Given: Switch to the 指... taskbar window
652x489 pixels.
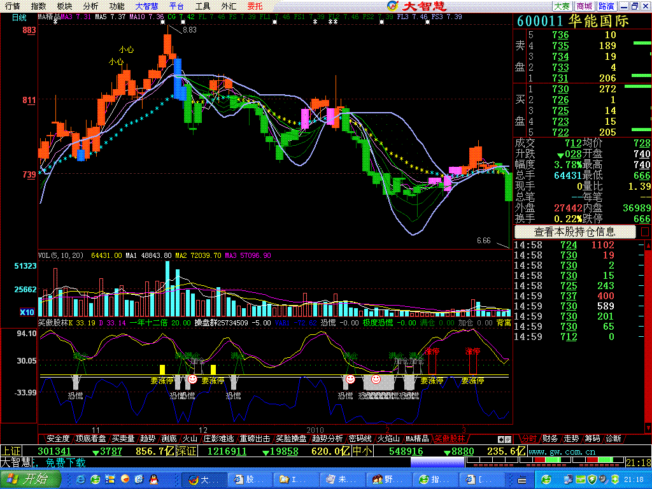Looking at the screenshot, I should 436,480.
